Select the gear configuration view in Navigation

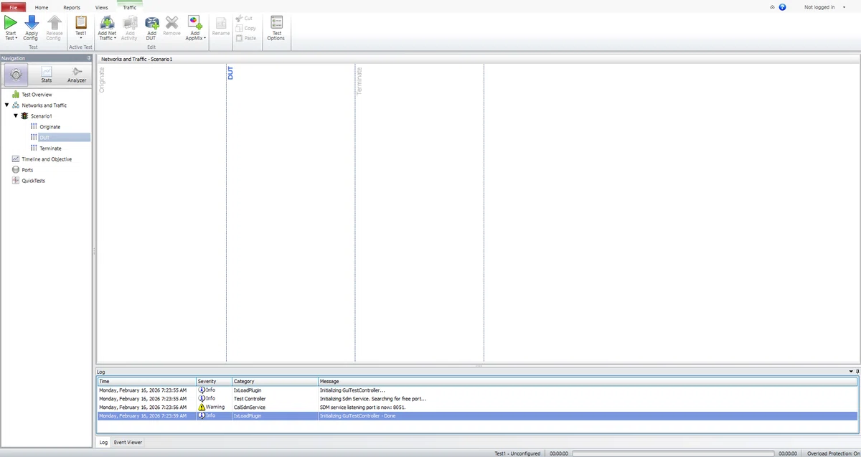pos(17,74)
